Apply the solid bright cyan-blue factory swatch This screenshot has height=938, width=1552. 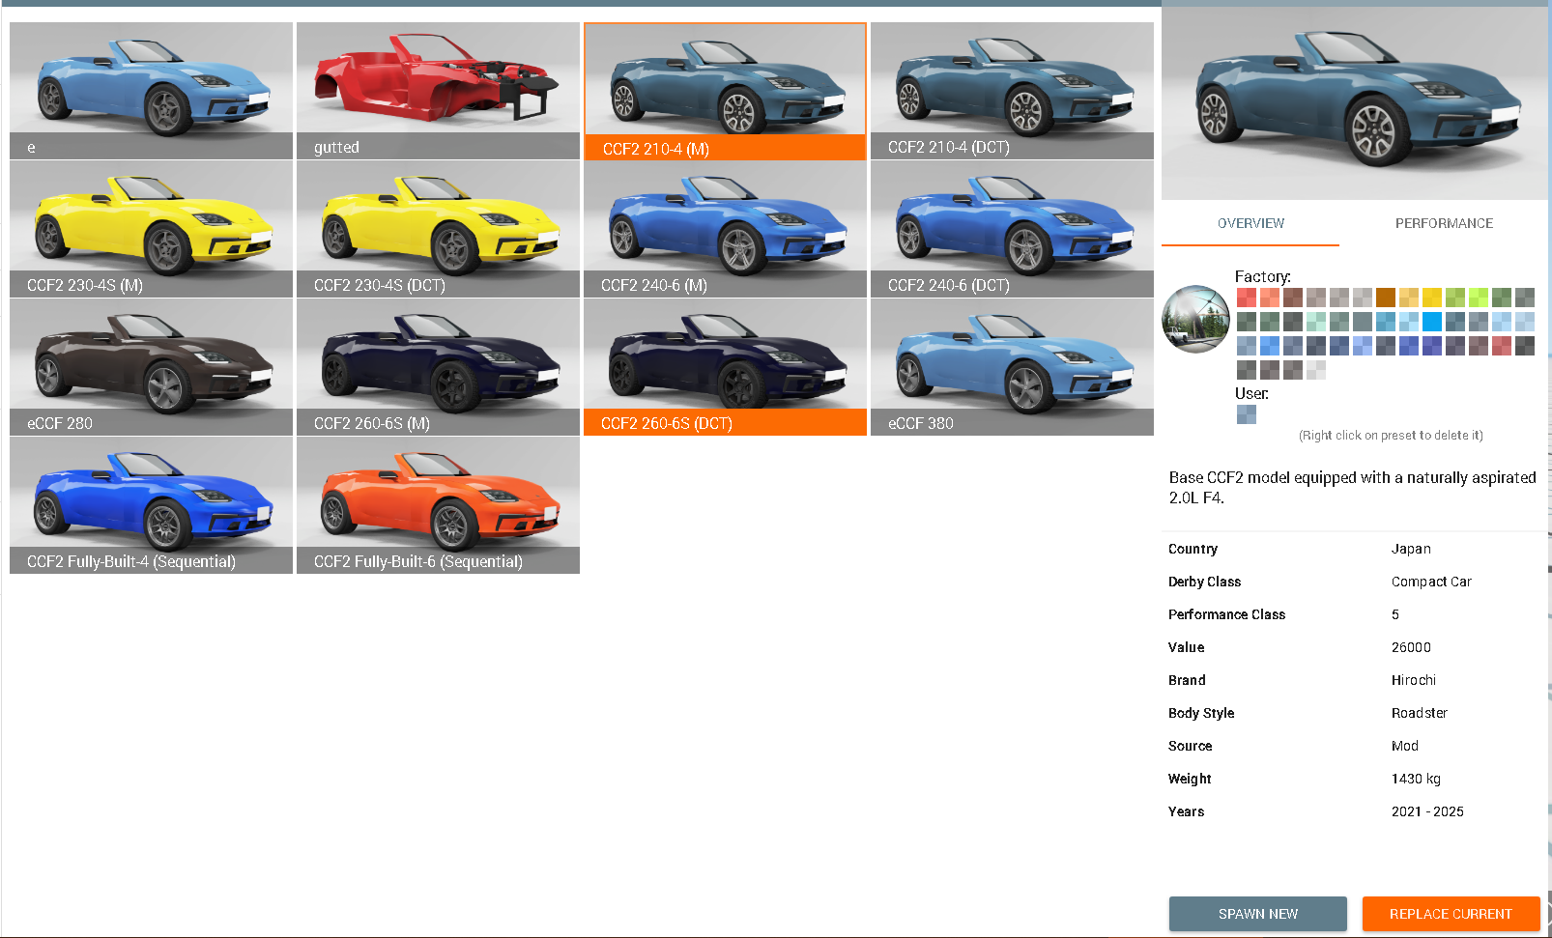pyautogui.click(x=1432, y=322)
